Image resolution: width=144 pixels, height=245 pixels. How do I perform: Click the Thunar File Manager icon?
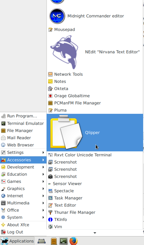click(x=50, y=212)
